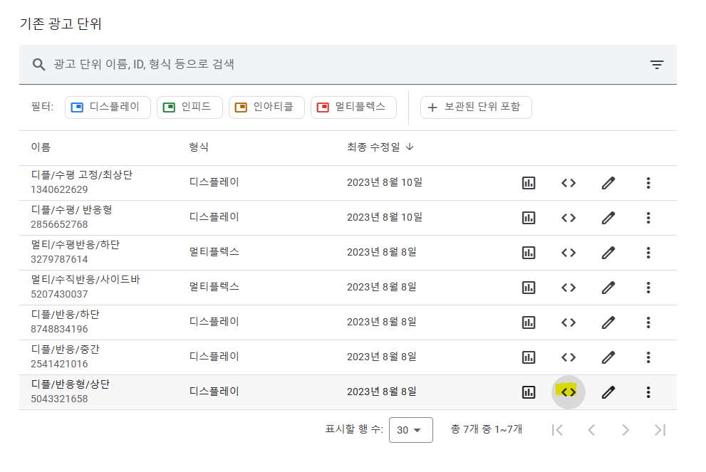Open report for 멀티/수평반응/하단 unit
706x472 pixels.
pyautogui.click(x=528, y=253)
